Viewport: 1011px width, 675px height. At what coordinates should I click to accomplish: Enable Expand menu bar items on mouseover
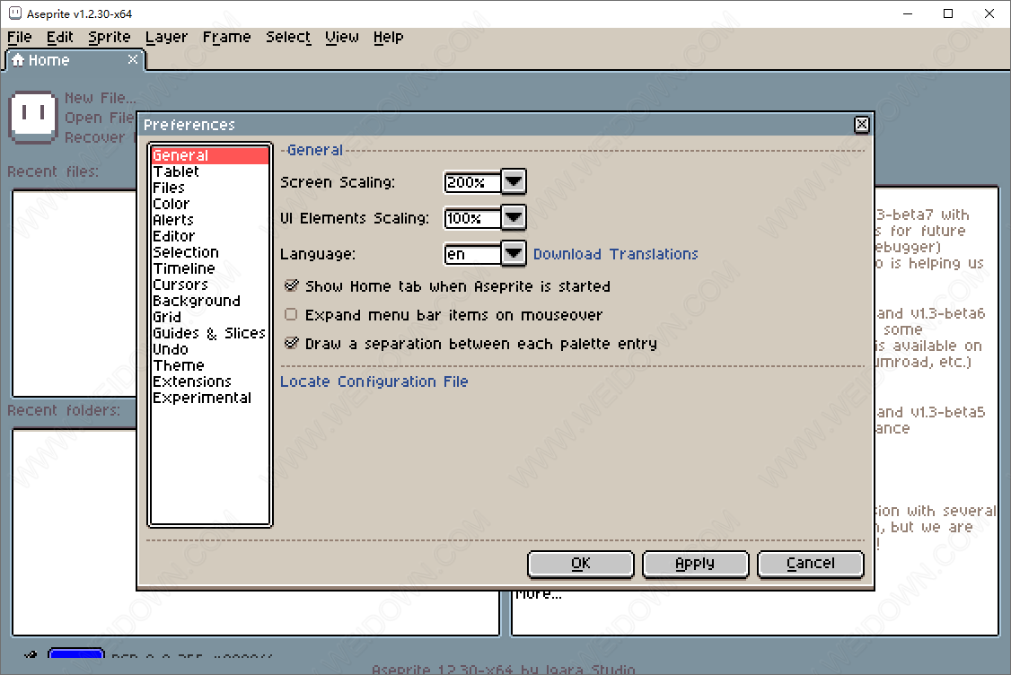pyautogui.click(x=292, y=315)
